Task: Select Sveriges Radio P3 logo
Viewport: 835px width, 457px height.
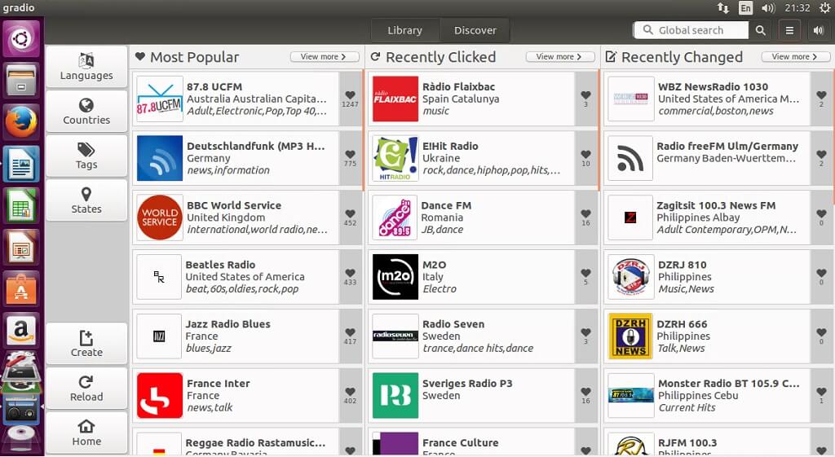Action: coord(395,395)
